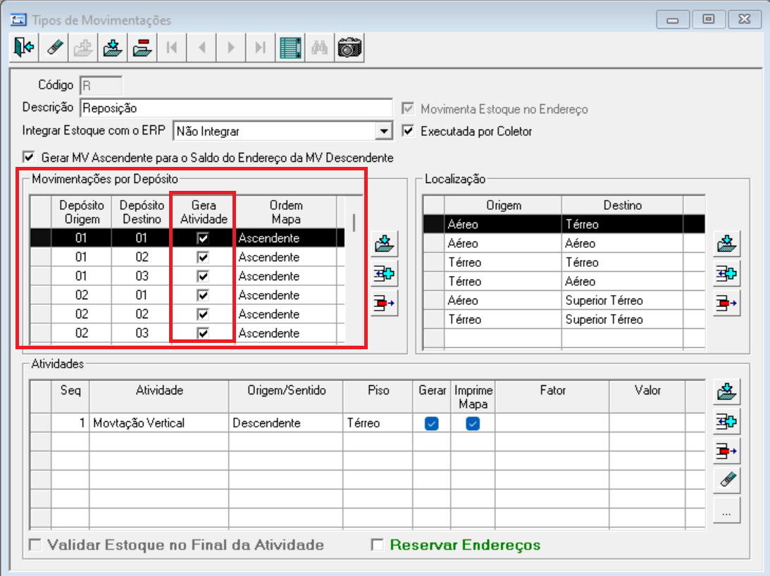This screenshot has height=576, width=770.
Task: Select the Movtação Vertical activity cell
Action: 159,422
